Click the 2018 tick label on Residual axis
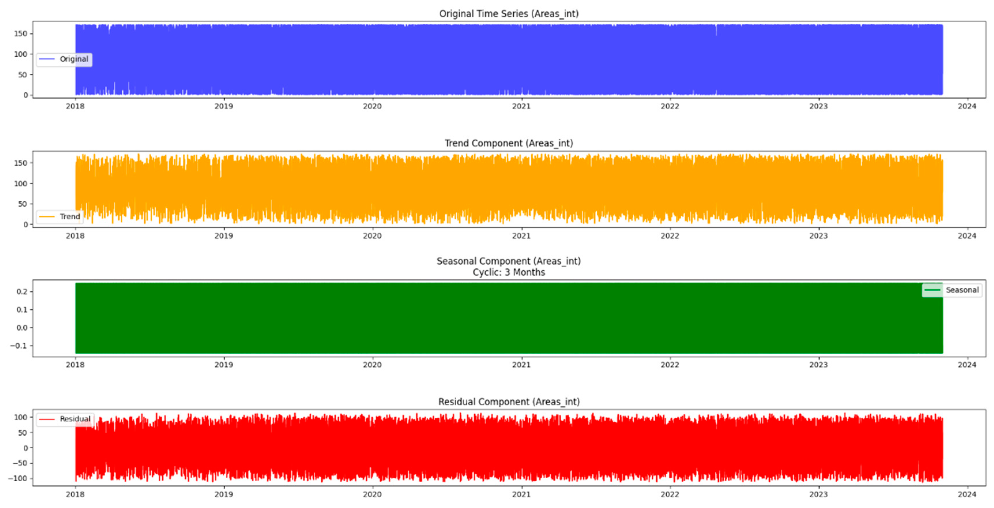The width and height of the screenshot is (994, 508). [x=76, y=494]
